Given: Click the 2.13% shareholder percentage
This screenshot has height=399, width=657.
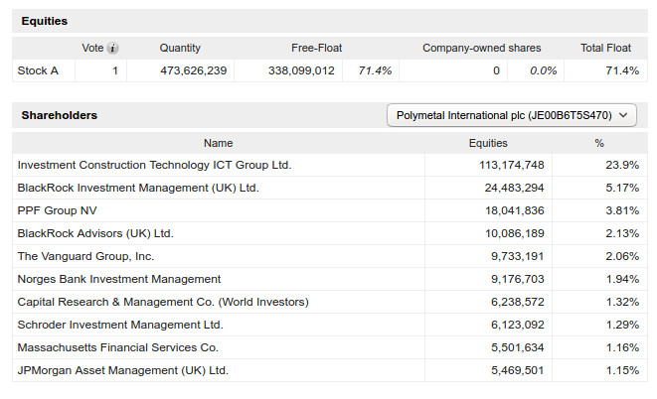Looking at the screenshot, I should click(x=622, y=234).
